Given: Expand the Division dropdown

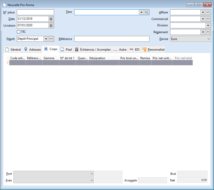Looking at the screenshot, I should tap(208, 25).
